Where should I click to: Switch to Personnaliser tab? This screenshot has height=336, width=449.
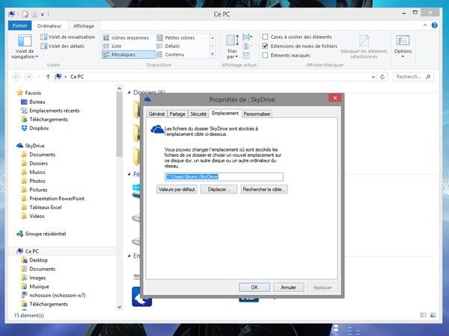[257, 113]
